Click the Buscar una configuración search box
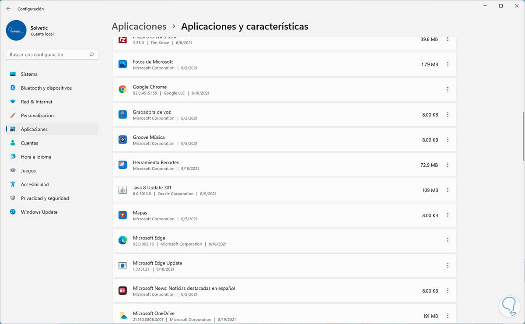Viewport: 525px width, 324px height. [x=48, y=55]
